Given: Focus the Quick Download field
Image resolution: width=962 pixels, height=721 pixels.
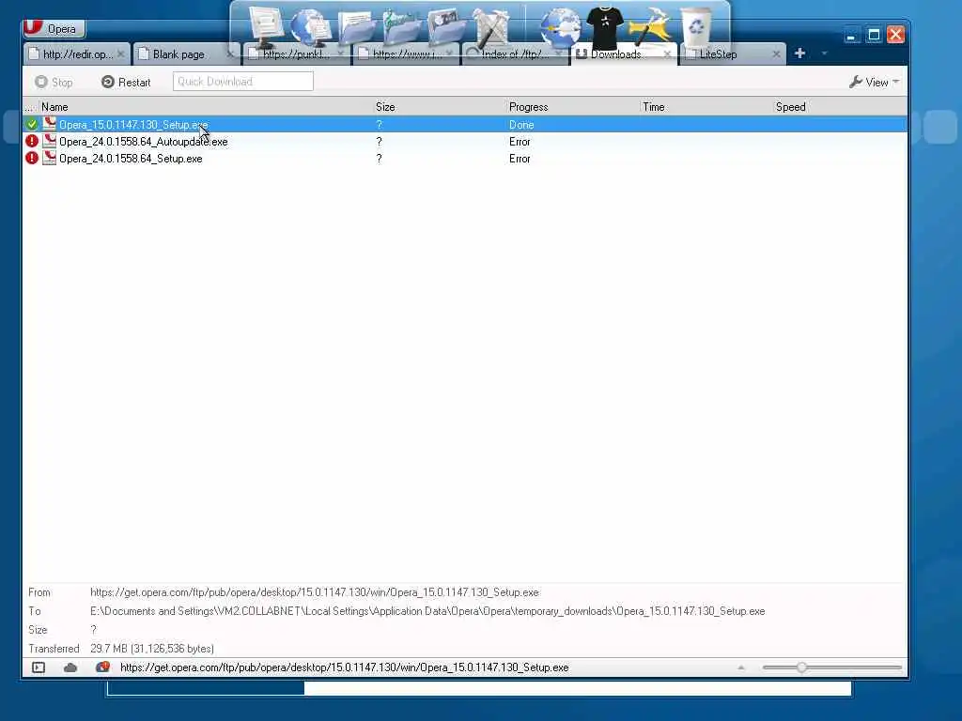Looking at the screenshot, I should (x=243, y=82).
